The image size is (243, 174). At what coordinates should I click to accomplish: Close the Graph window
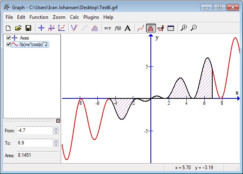[x=233, y=7]
